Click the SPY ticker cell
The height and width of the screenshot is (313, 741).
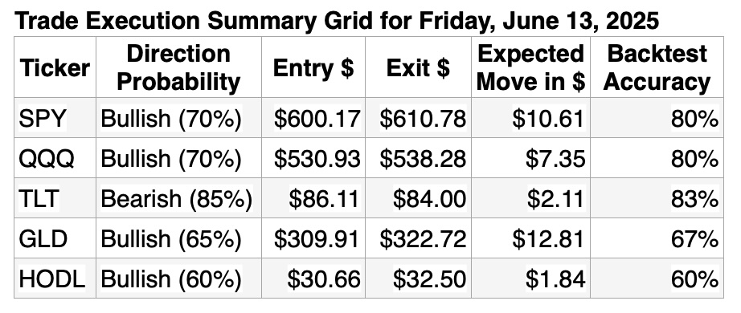55,118
